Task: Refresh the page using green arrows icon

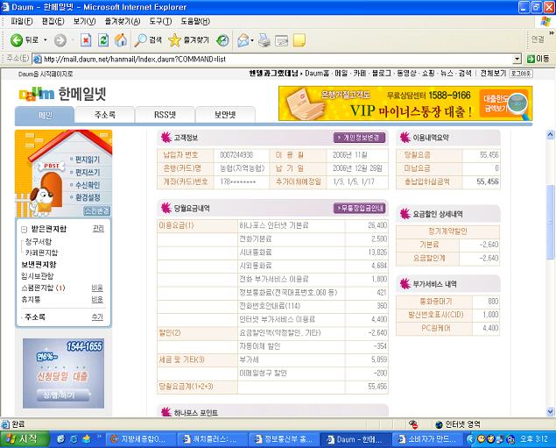Action: [103, 40]
